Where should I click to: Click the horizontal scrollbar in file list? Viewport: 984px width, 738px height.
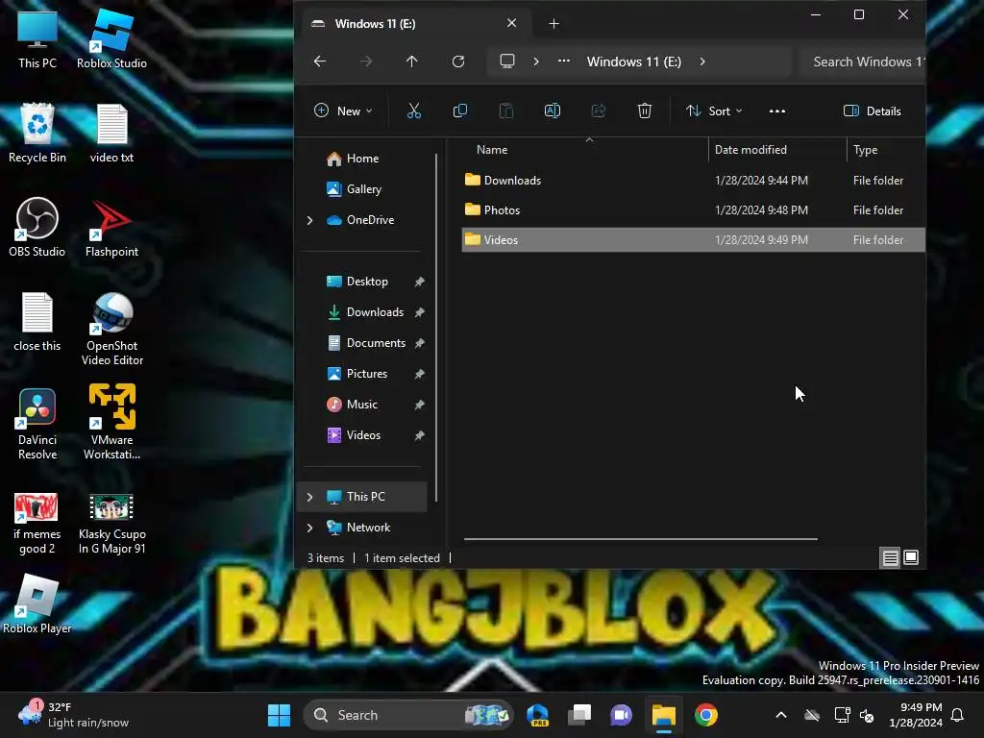640,538
